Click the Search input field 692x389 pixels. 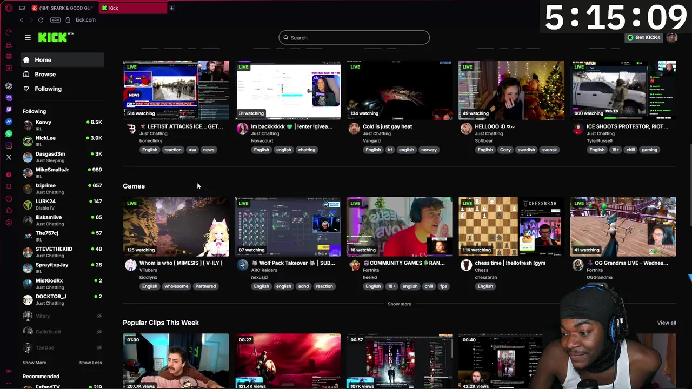(354, 37)
